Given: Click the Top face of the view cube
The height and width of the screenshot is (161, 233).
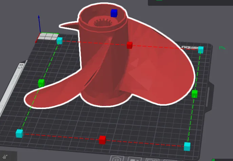Looking at the screenshot, I should (8, 156).
